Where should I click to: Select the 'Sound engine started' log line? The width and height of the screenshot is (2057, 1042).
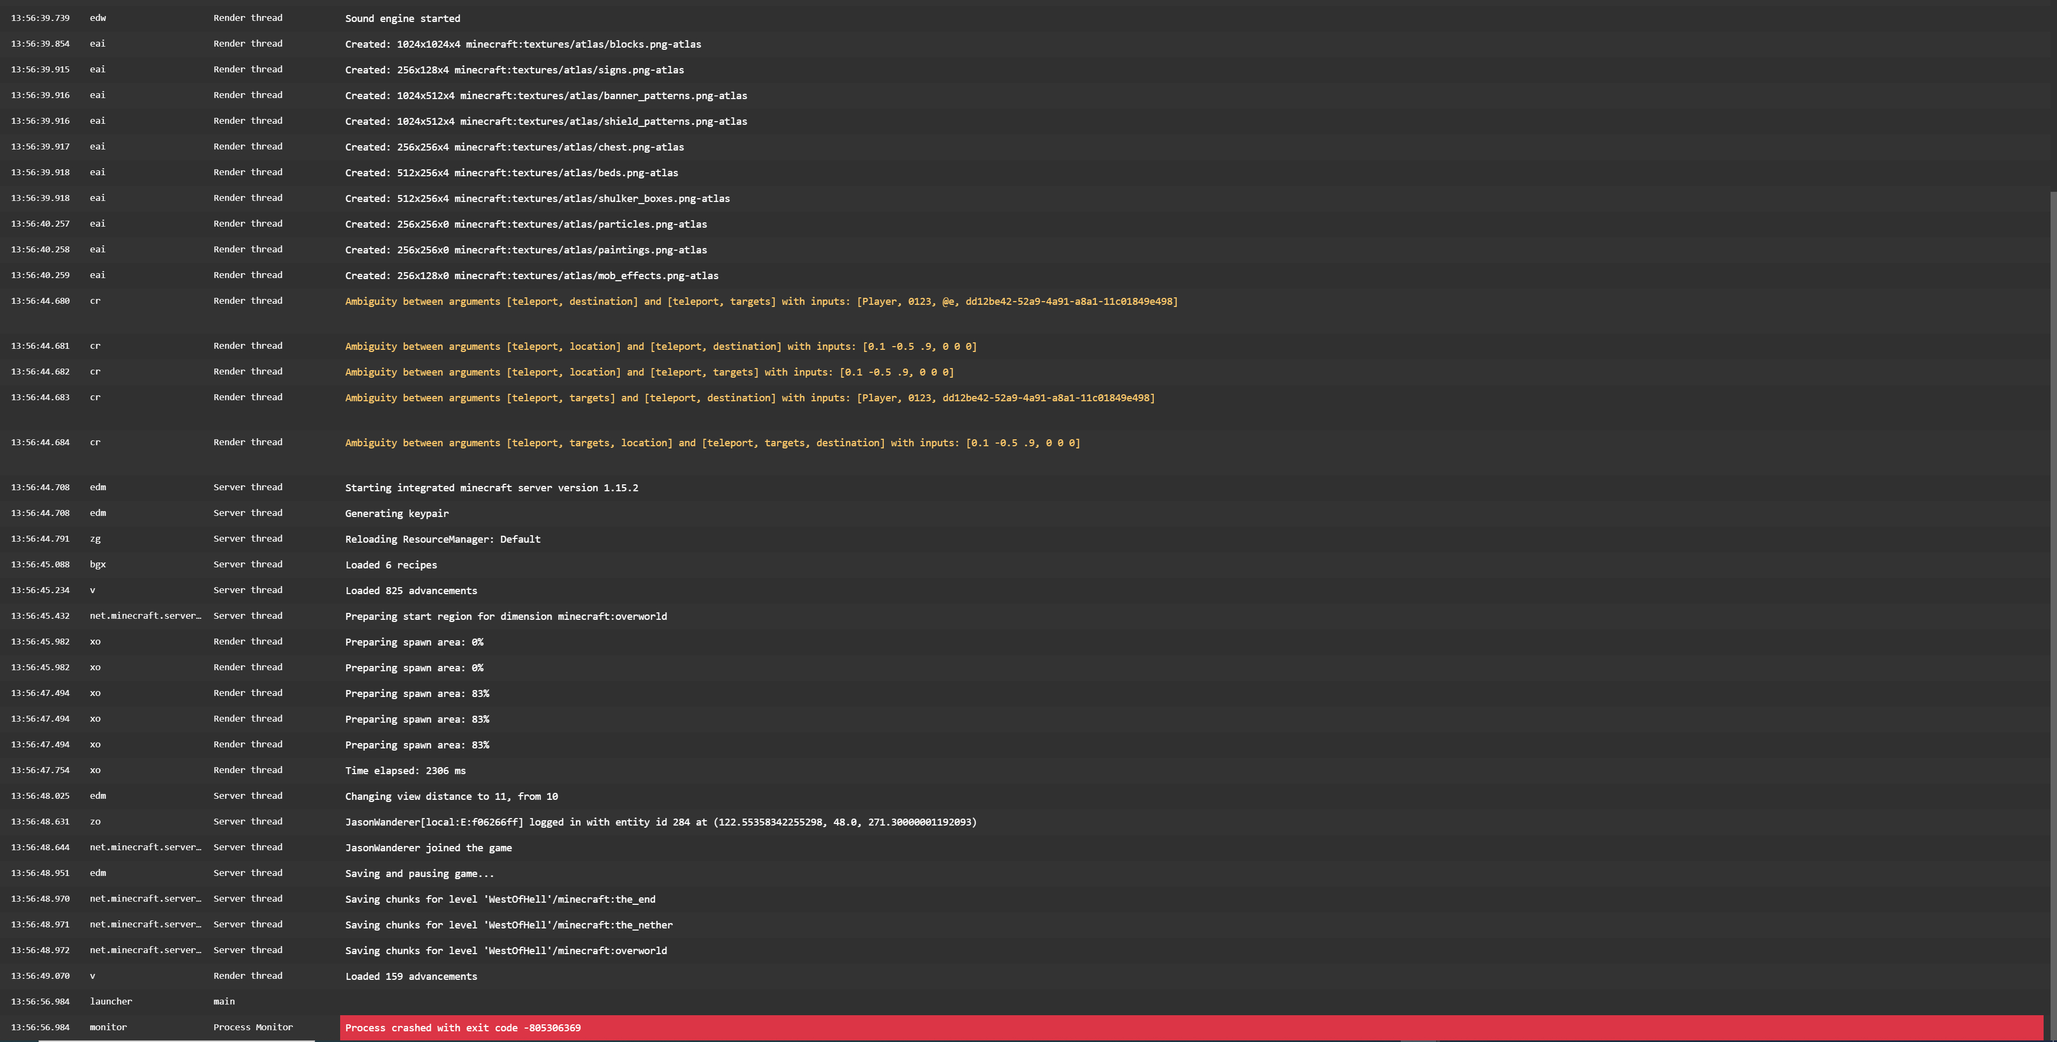tap(402, 18)
